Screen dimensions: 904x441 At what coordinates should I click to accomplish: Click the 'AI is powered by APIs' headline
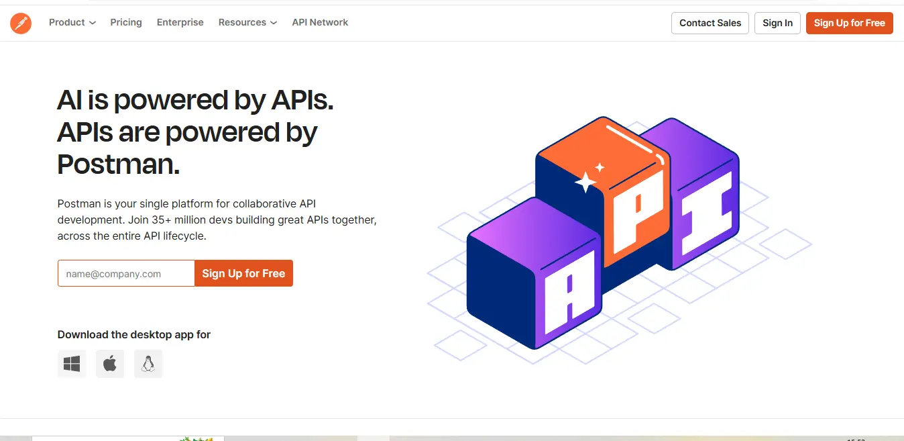point(195,132)
